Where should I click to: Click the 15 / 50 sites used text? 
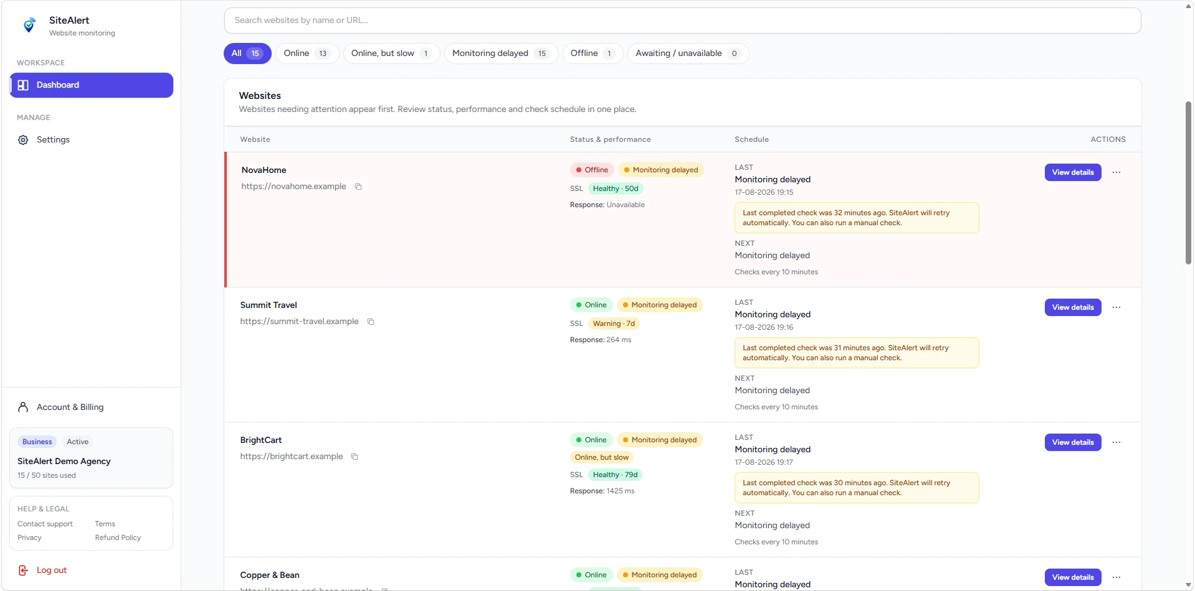coord(47,476)
